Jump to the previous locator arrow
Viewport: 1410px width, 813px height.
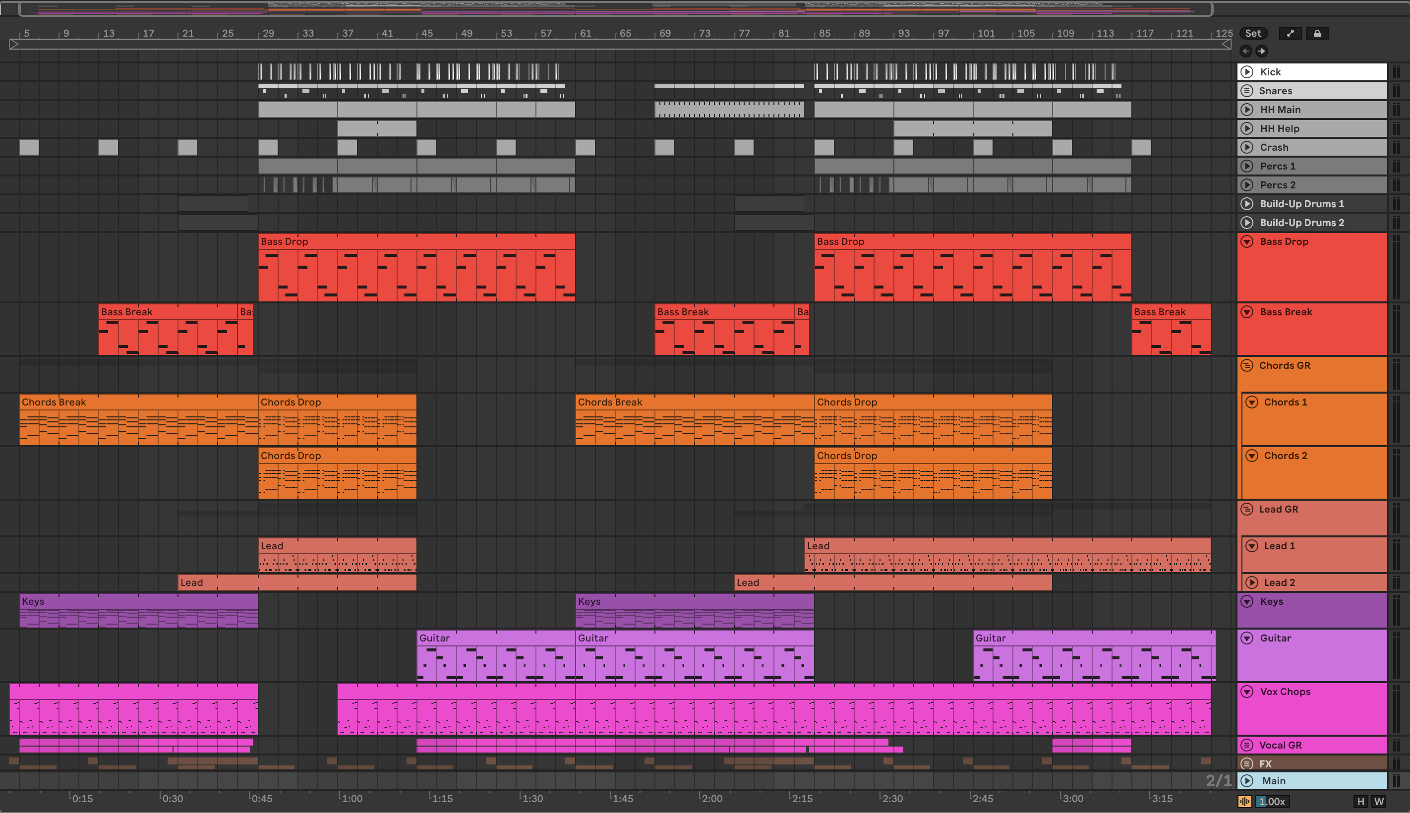pyautogui.click(x=1246, y=52)
